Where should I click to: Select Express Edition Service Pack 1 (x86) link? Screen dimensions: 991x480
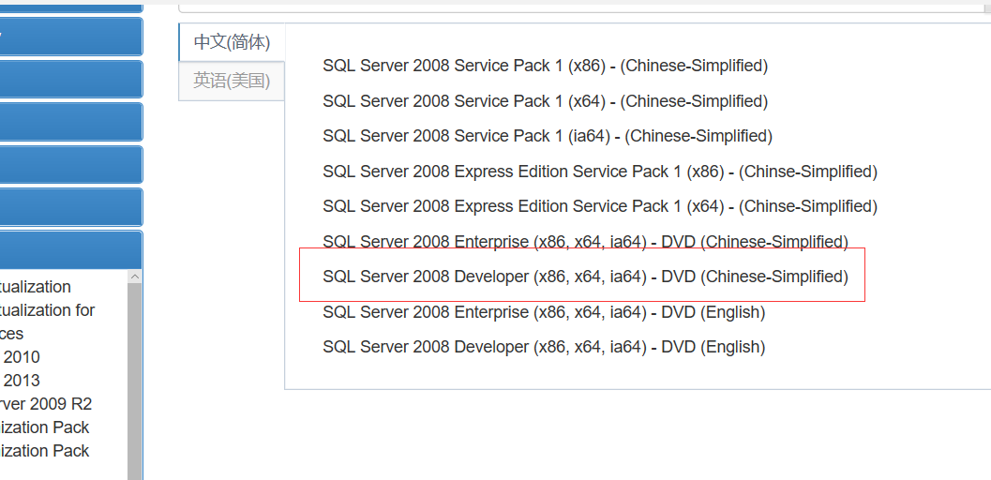(x=599, y=172)
